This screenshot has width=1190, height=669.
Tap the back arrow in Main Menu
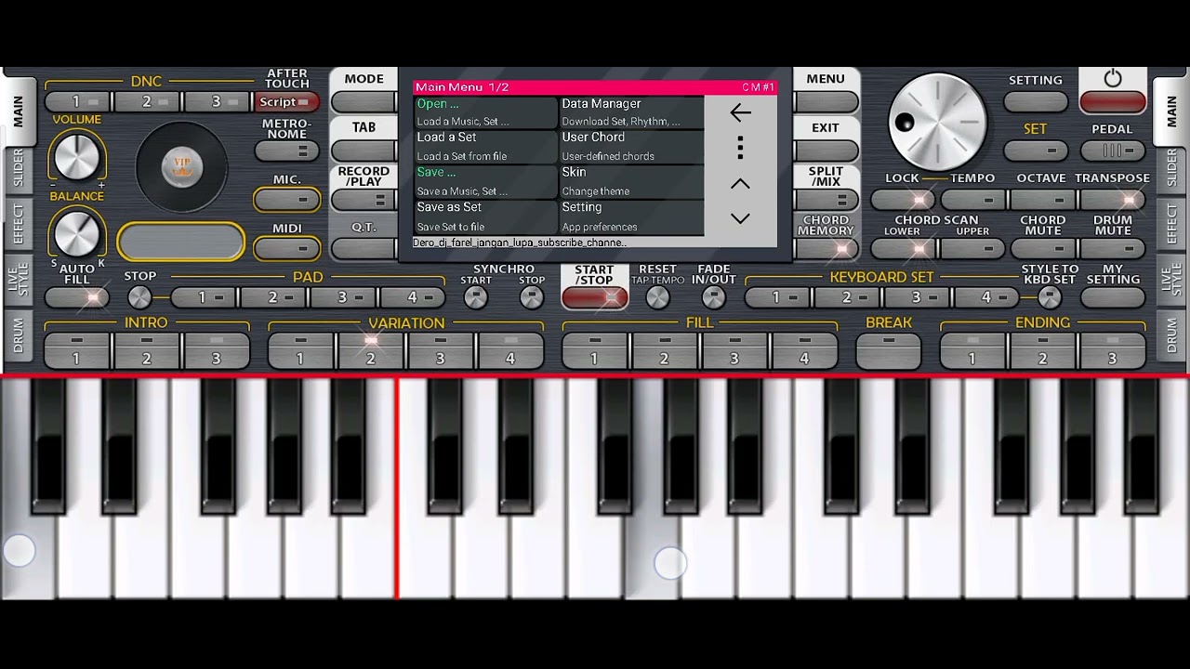tap(740, 112)
